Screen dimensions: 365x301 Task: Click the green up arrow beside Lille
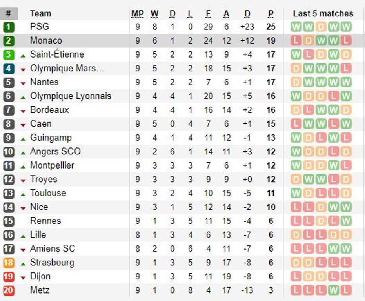click(23, 236)
